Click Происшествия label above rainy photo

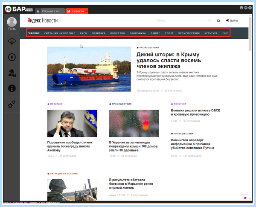point(122,104)
